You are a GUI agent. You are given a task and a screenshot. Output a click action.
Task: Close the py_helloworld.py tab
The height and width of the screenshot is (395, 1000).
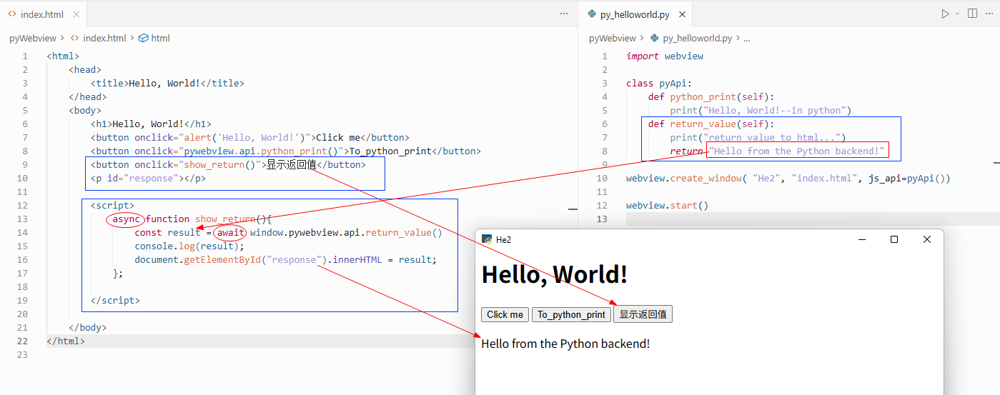682,14
